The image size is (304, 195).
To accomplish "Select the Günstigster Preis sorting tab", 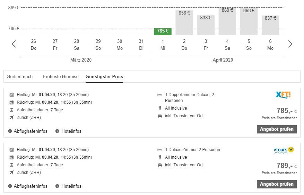I will click(104, 76).
